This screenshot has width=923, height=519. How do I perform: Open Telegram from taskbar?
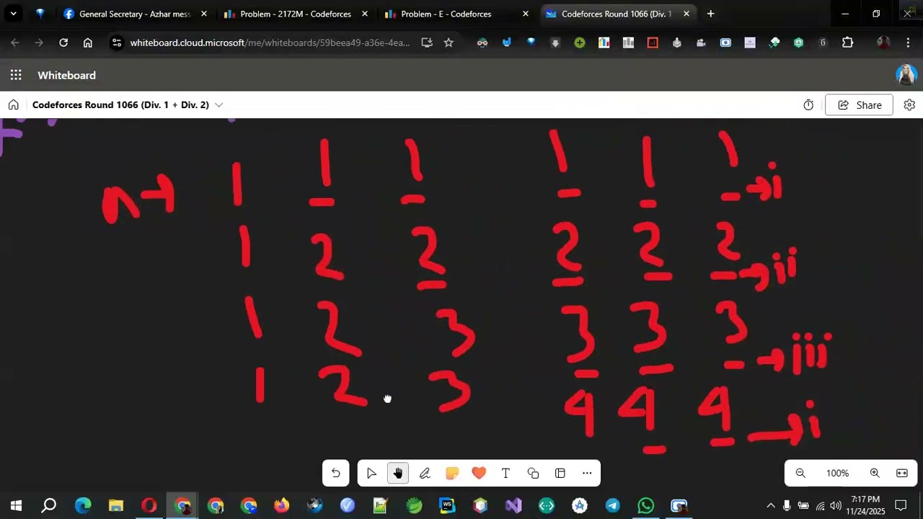pos(612,505)
